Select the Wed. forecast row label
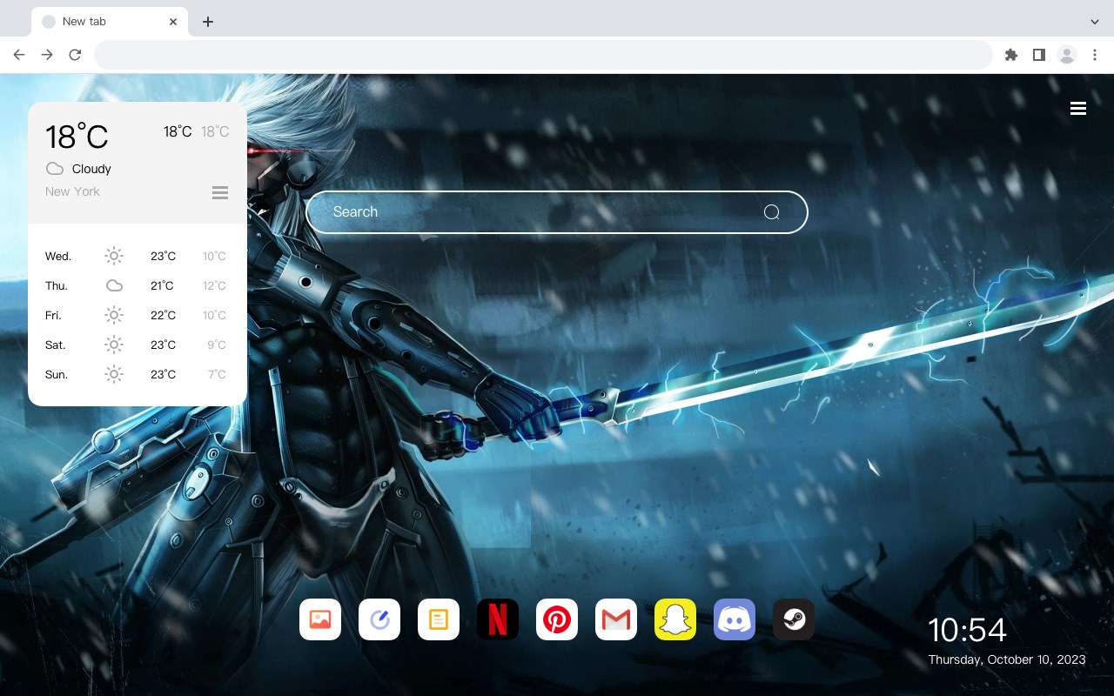1114x696 pixels. click(58, 256)
